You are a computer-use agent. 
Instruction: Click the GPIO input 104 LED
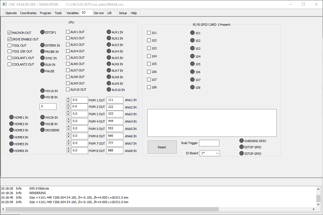pos(192,56)
